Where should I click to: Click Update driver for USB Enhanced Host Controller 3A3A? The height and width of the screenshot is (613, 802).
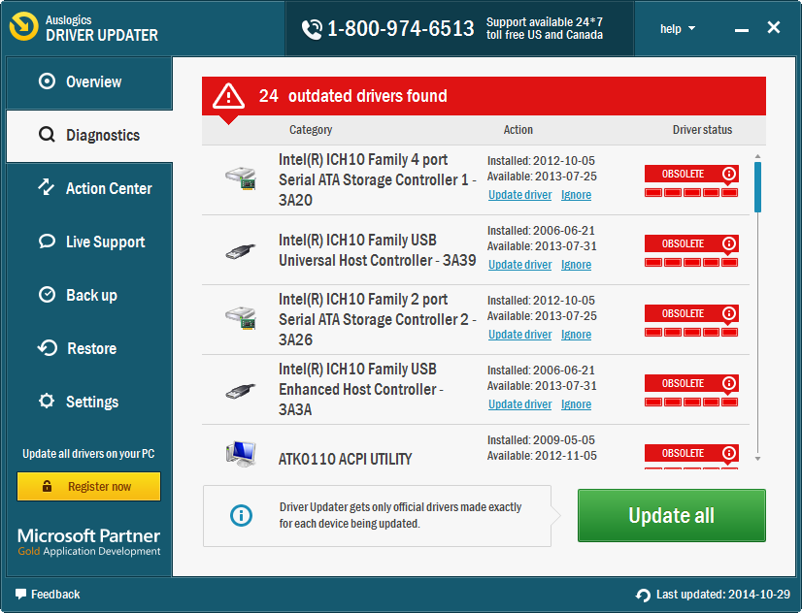519,404
